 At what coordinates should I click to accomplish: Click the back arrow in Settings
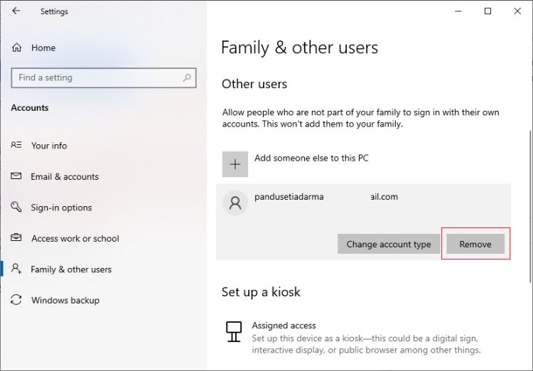point(16,11)
